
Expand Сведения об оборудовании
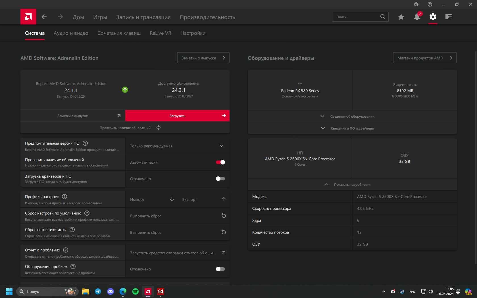[352, 116]
